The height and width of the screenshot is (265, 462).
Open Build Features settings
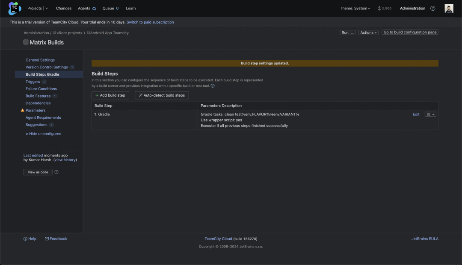tap(38, 96)
